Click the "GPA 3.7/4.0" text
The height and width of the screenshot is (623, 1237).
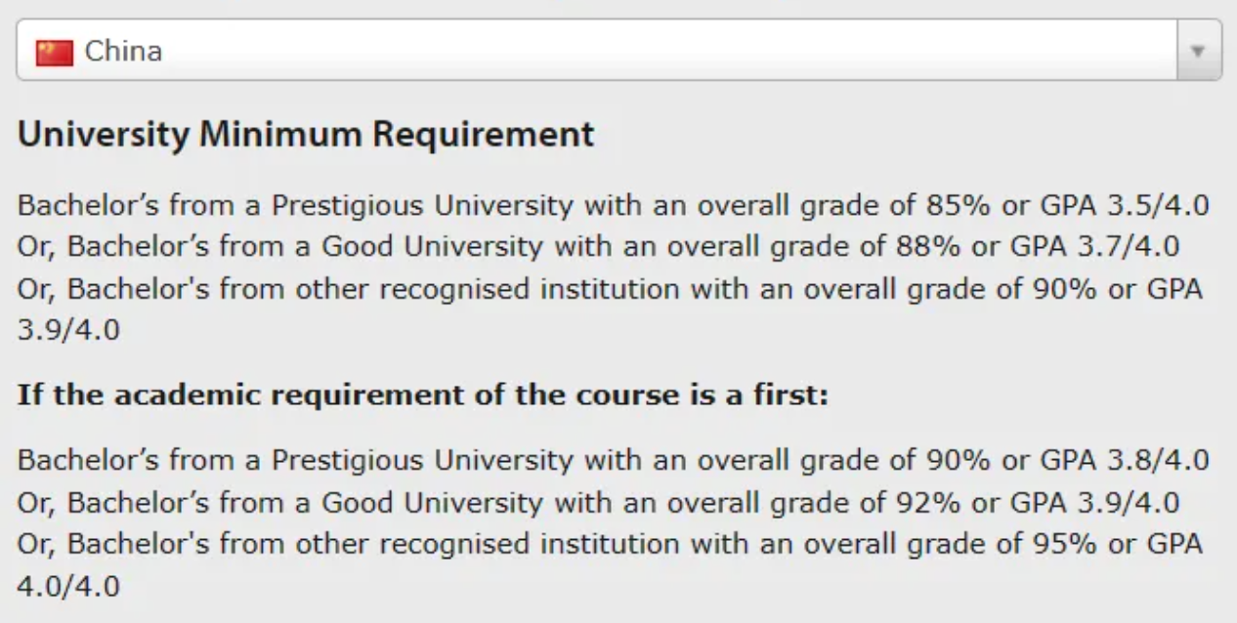(x=1094, y=247)
